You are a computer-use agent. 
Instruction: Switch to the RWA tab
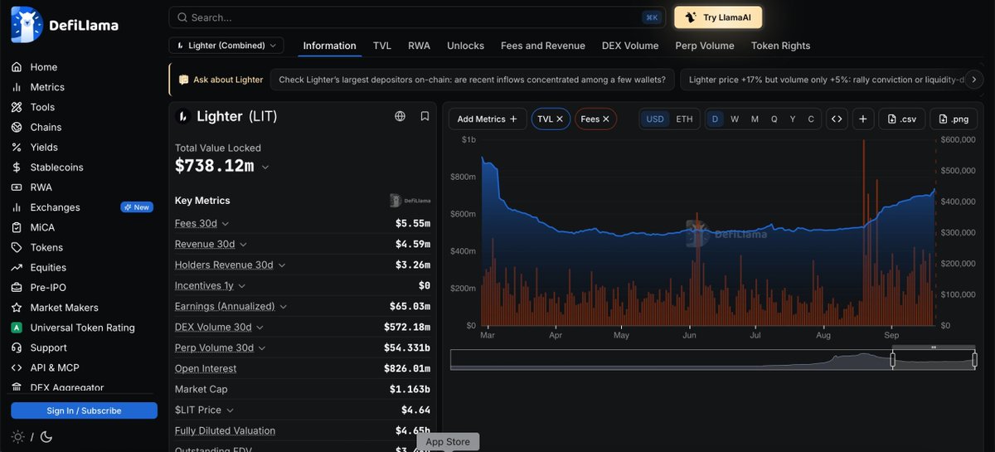pos(419,46)
